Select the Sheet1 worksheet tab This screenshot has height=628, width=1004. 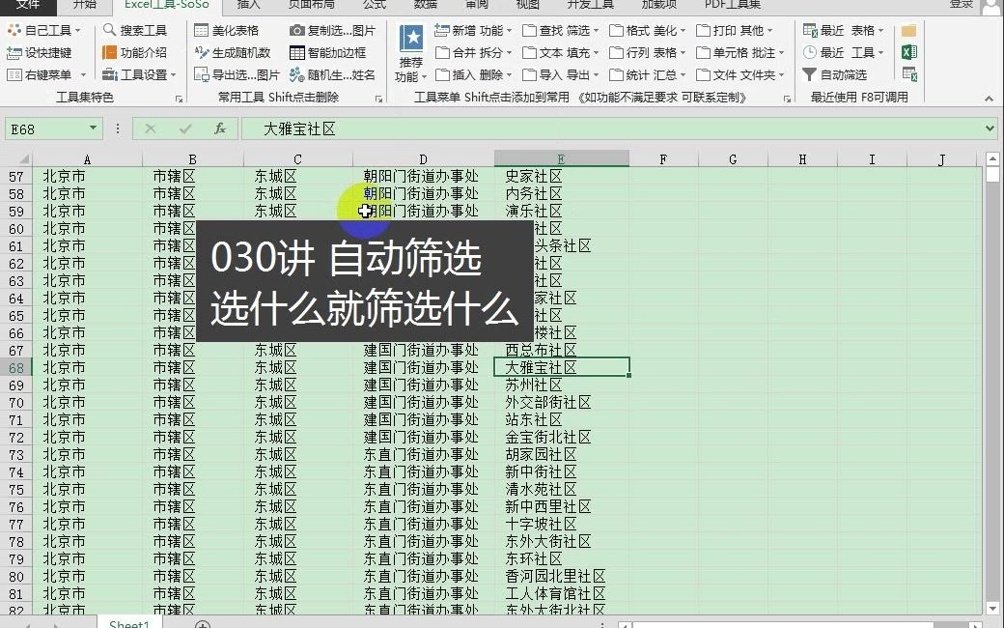pyautogui.click(x=127, y=623)
